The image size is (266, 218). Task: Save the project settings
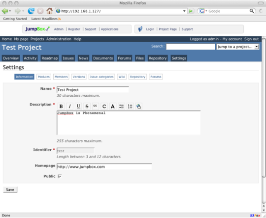(10, 190)
